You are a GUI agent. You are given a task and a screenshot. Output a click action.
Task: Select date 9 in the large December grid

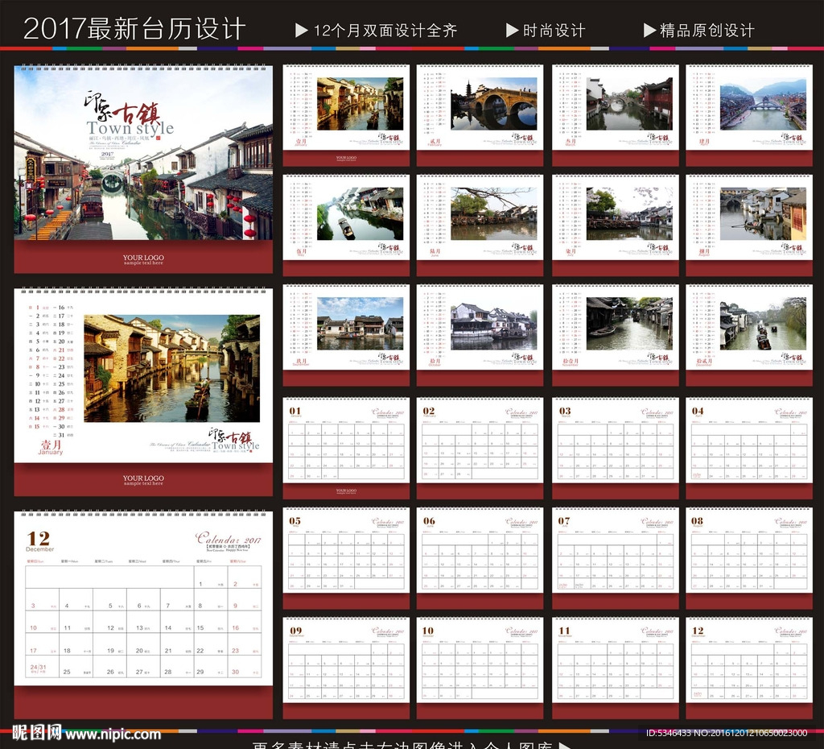(236, 606)
